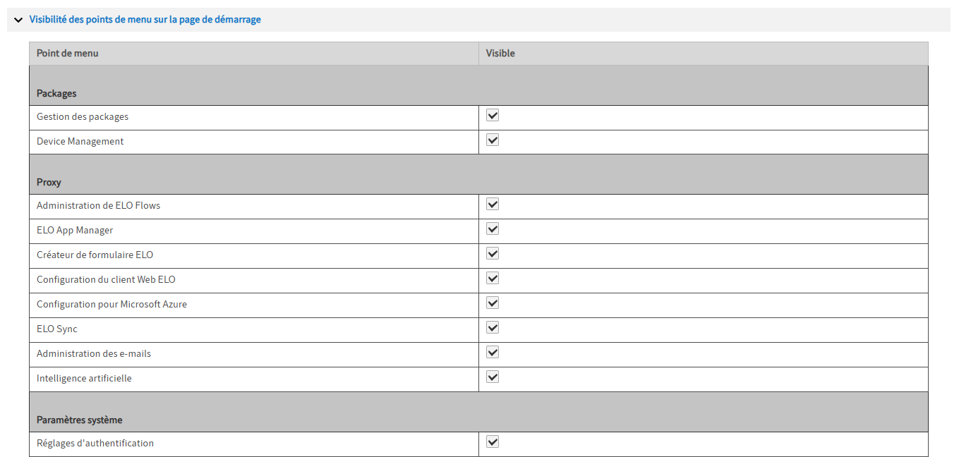The width and height of the screenshot is (959, 457).
Task: Uncheck the ELO App Manager visibility box
Action: pyautogui.click(x=492, y=228)
